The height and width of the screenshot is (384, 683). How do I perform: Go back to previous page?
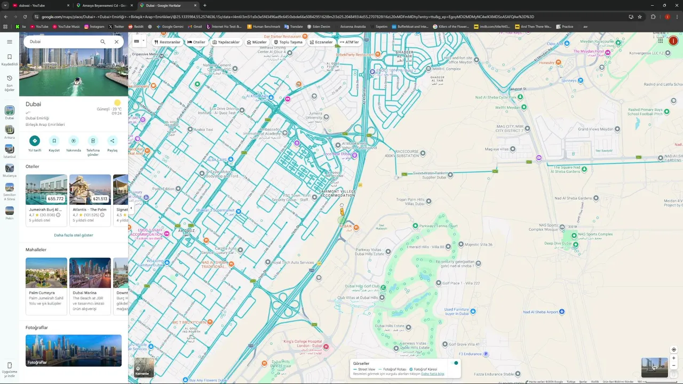pyautogui.click(x=6, y=17)
